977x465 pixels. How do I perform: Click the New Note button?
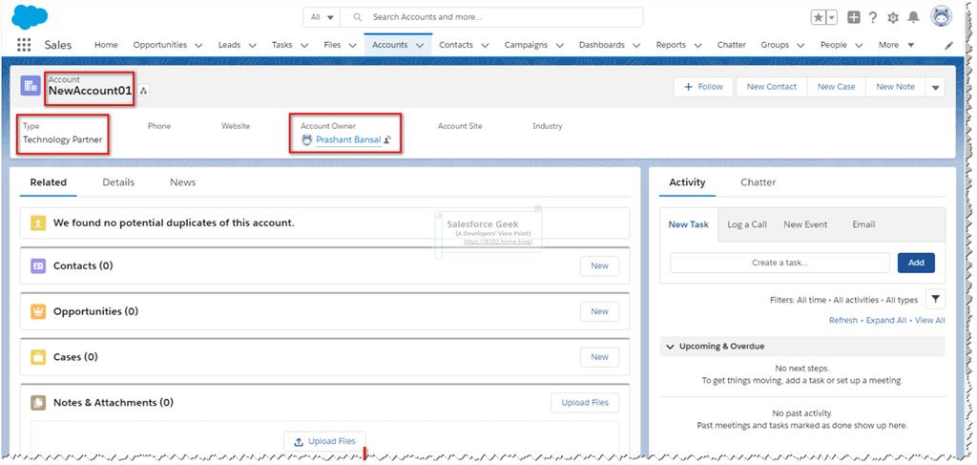click(895, 87)
